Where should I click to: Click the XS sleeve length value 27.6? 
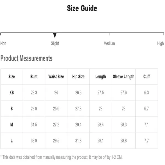tap(123, 93)
